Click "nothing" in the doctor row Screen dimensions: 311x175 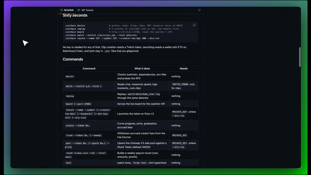tap(176, 76)
